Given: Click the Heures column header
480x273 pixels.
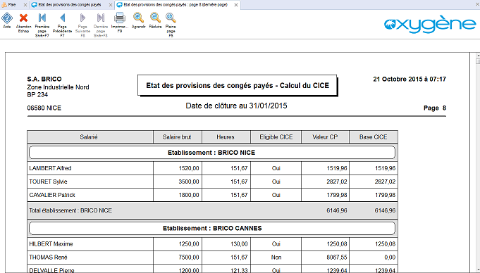Looking at the screenshot, I should 226,137.
